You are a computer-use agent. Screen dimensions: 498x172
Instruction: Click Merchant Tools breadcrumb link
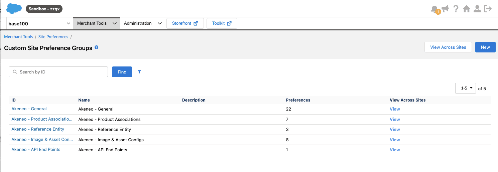18,37
